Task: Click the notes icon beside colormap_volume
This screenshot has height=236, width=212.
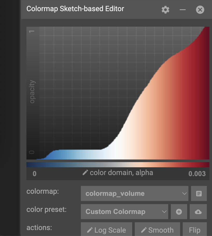Action: pyautogui.click(x=199, y=193)
